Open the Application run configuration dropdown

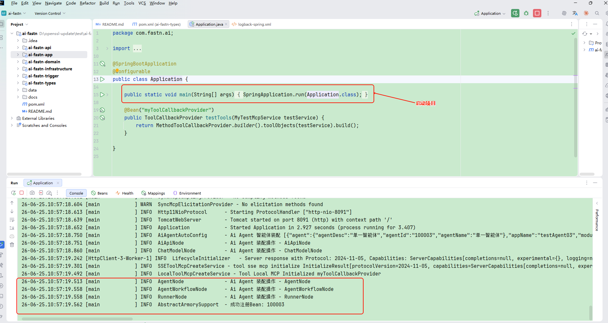tap(490, 13)
